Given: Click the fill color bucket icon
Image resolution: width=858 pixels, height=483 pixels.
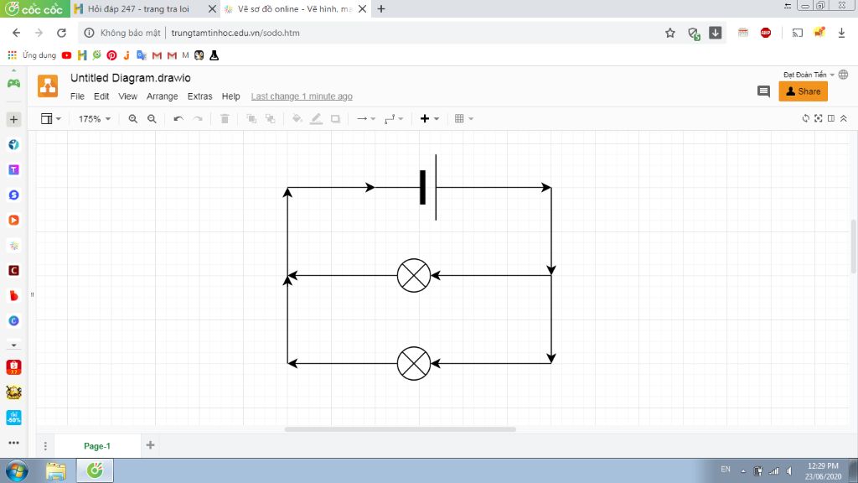Looking at the screenshot, I should [x=297, y=119].
